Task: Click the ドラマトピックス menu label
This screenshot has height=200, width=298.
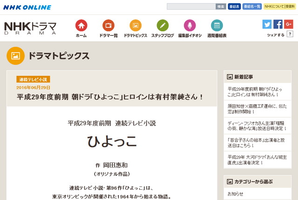Action: point(135,35)
